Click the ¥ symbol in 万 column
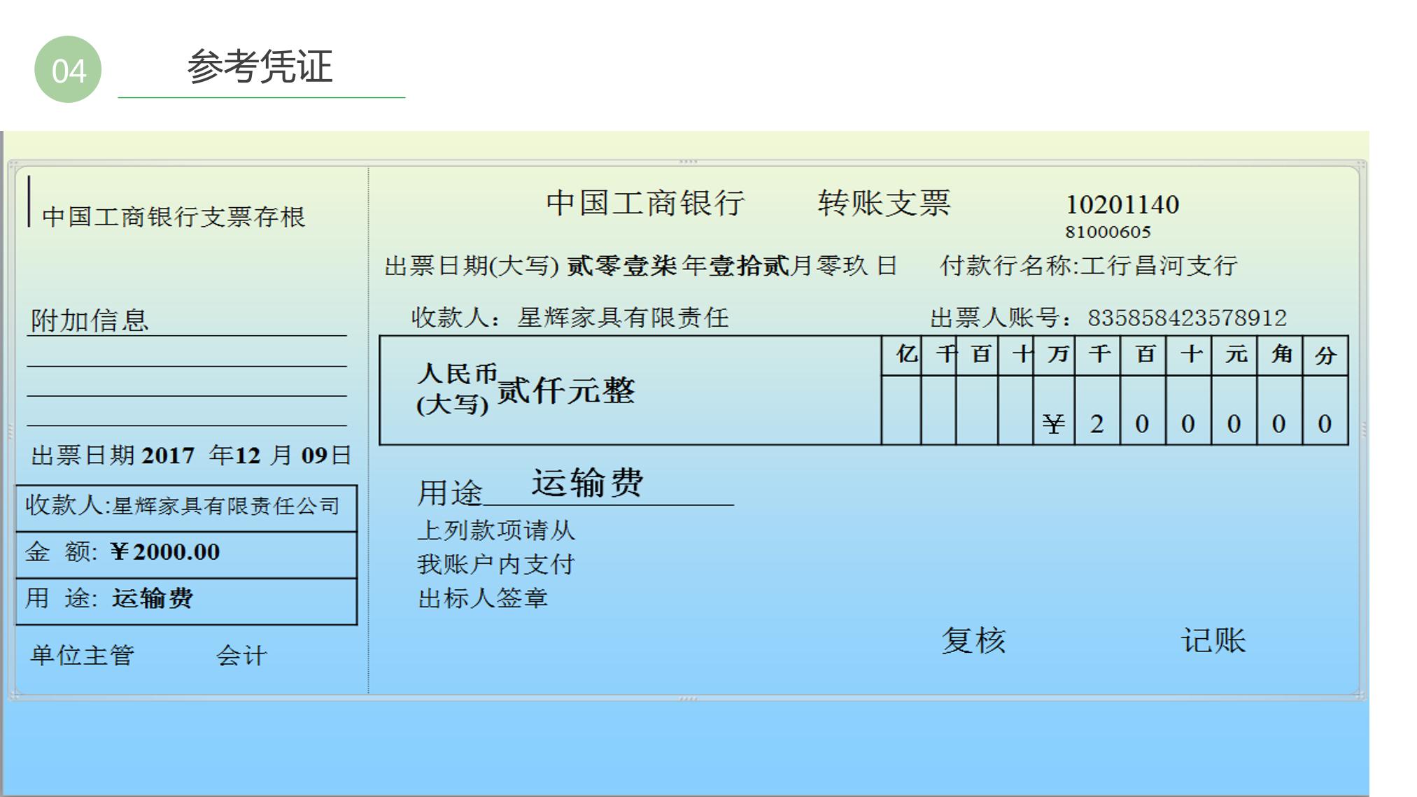Viewport: 1417px width, 797px height. (x=1053, y=423)
